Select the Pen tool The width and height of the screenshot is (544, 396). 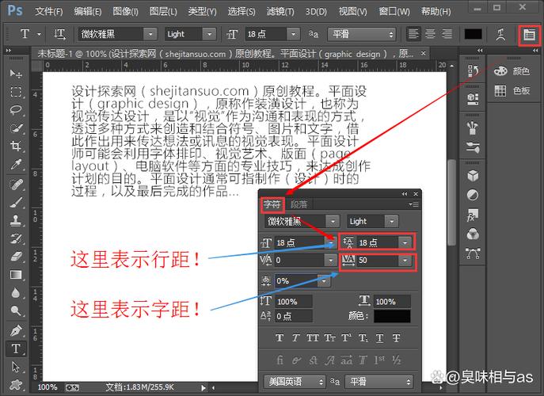[16, 330]
